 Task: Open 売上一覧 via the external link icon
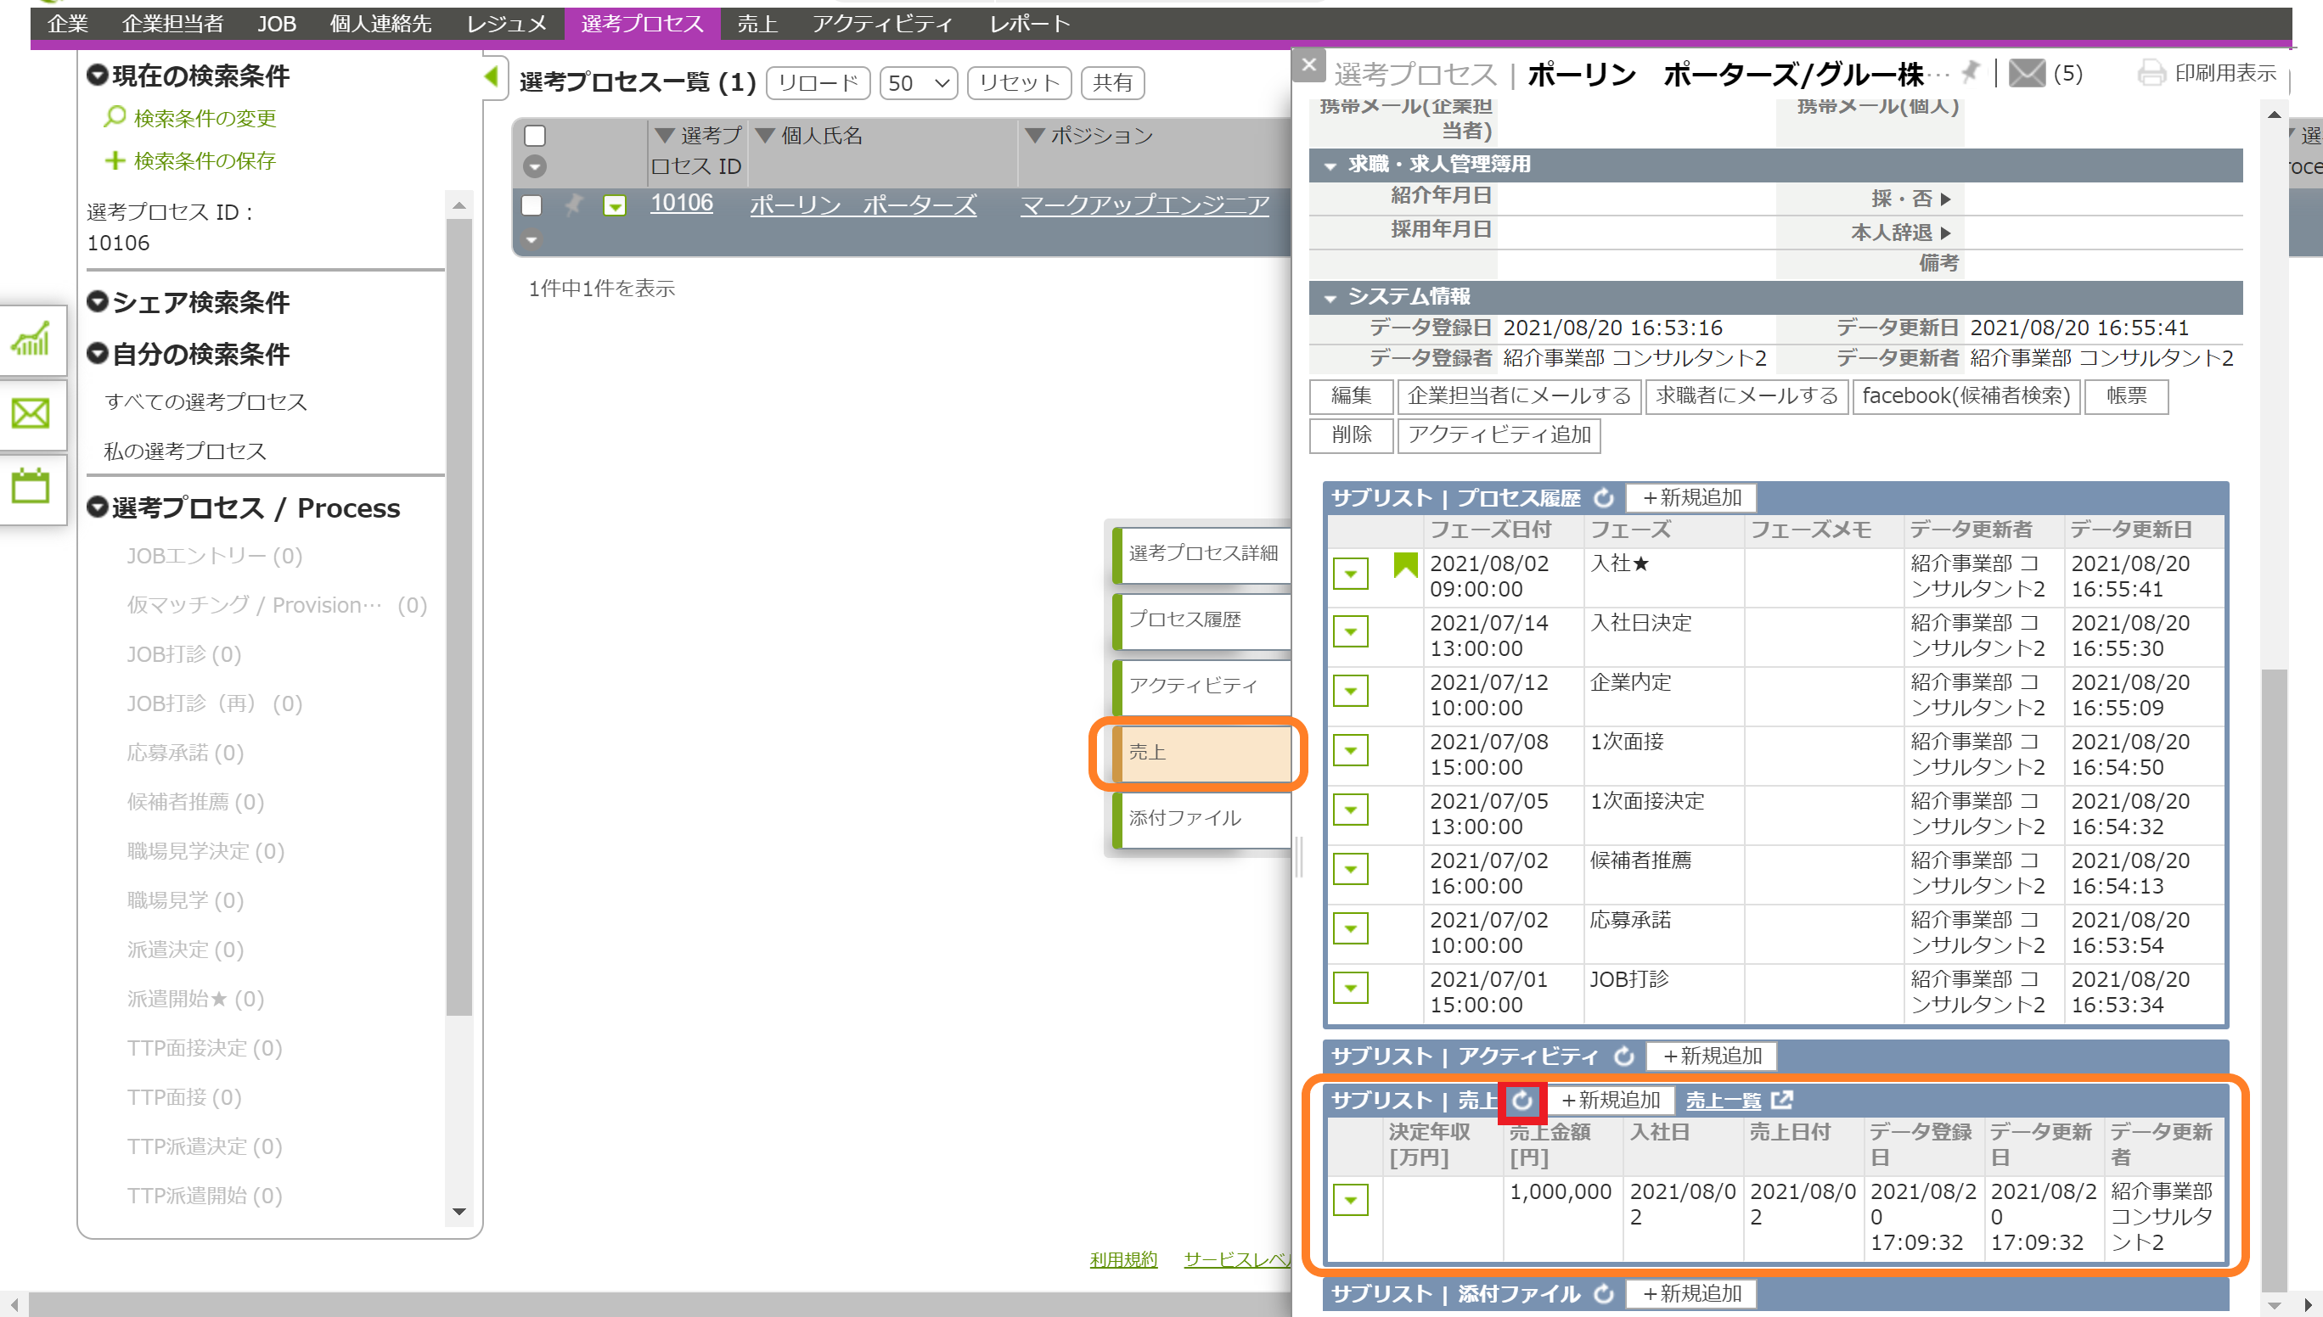pyautogui.click(x=1781, y=1101)
